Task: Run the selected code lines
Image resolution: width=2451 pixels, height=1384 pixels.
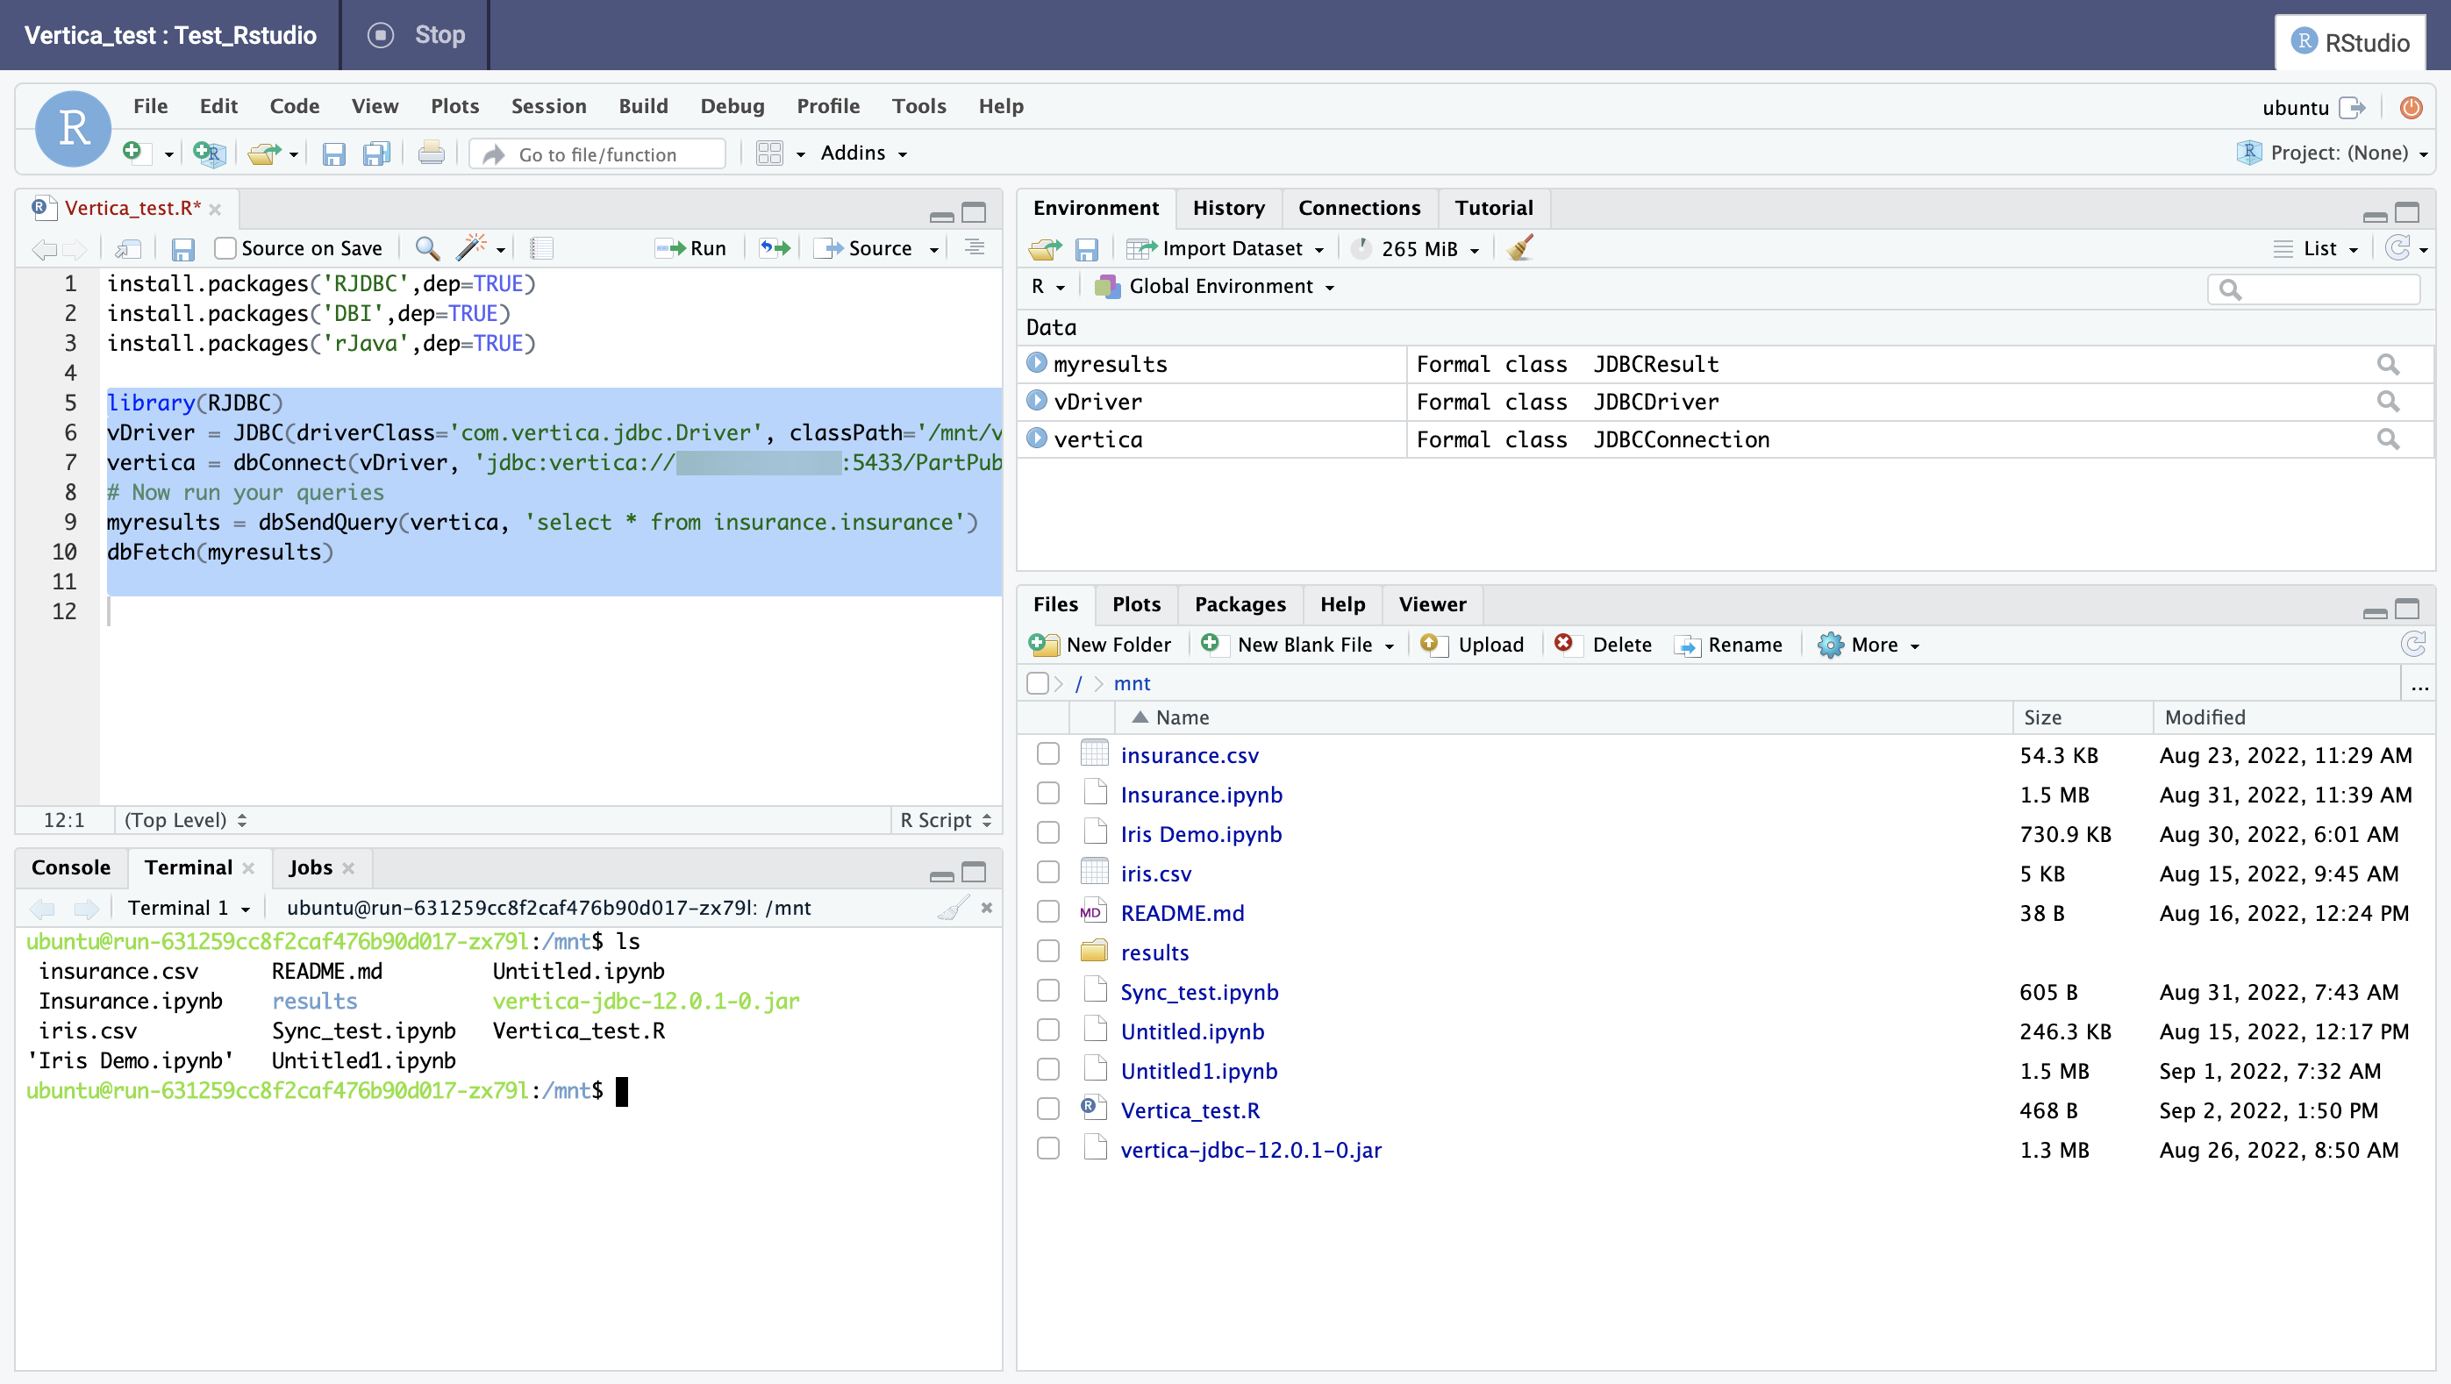Action: pyautogui.click(x=690, y=248)
